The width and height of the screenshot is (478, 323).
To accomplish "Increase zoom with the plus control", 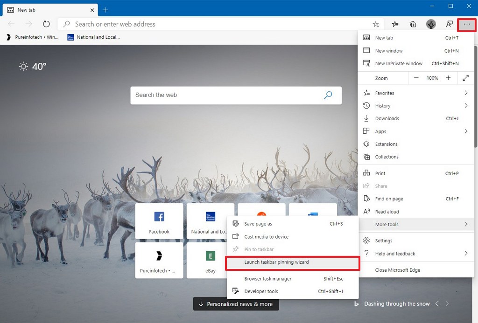I will pos(449,78).
